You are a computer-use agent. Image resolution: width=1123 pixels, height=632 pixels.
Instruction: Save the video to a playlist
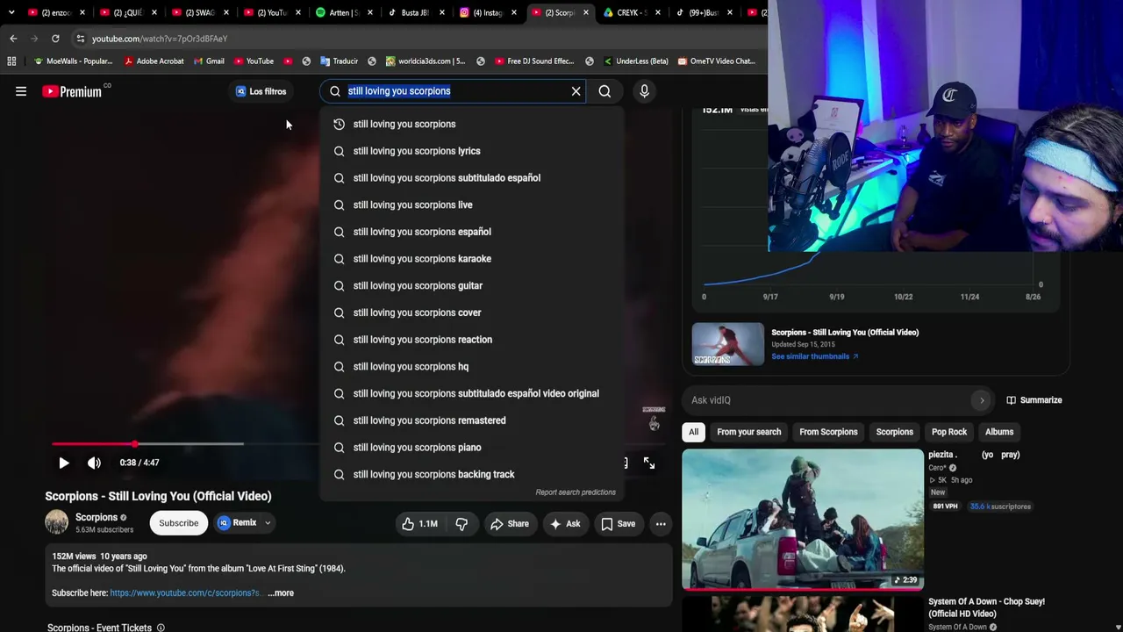(x=619, y=524)
